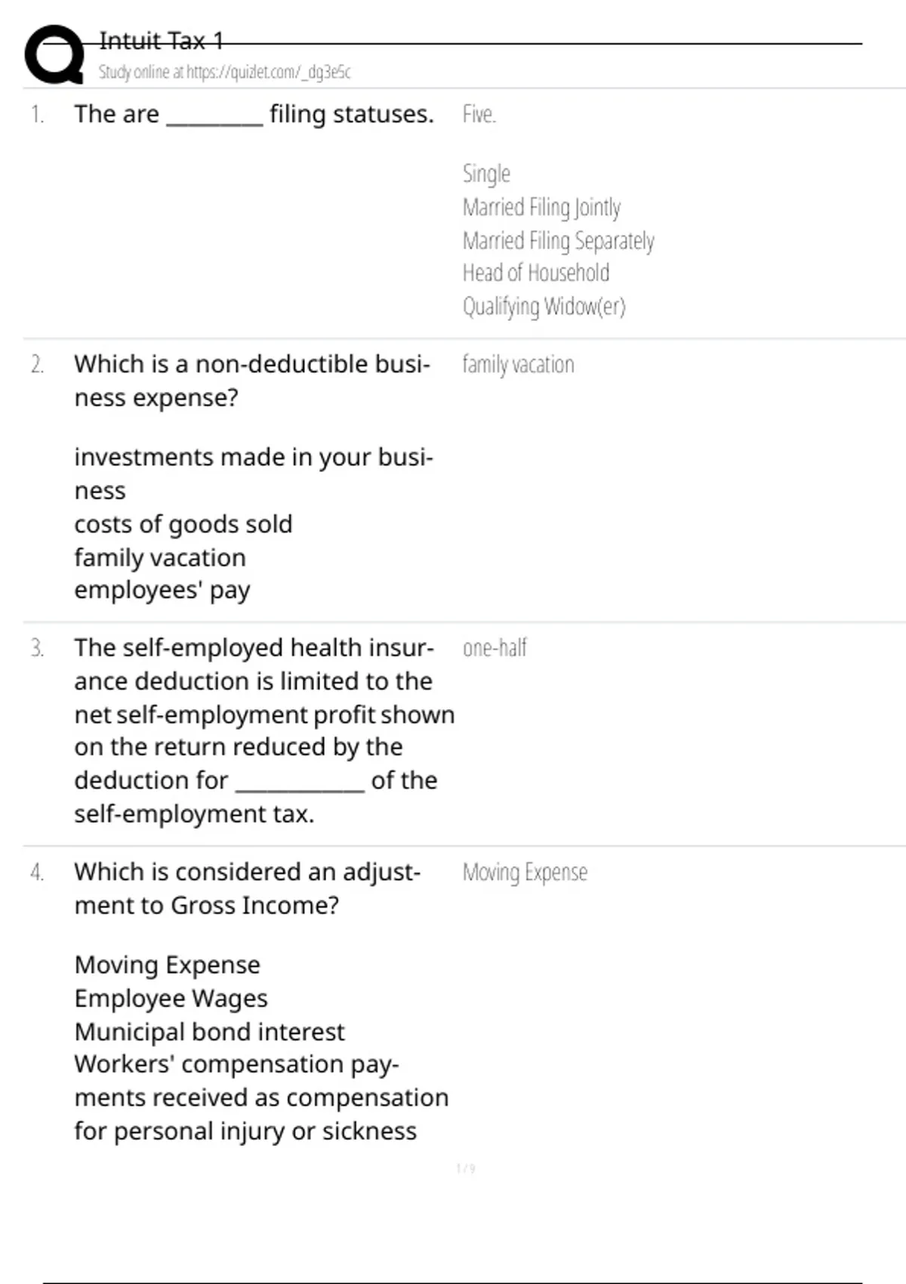This screenshot has width=906, height=1284.
Task: Click the Quizlet Q logo icon
Action: [x=54, y=54]
